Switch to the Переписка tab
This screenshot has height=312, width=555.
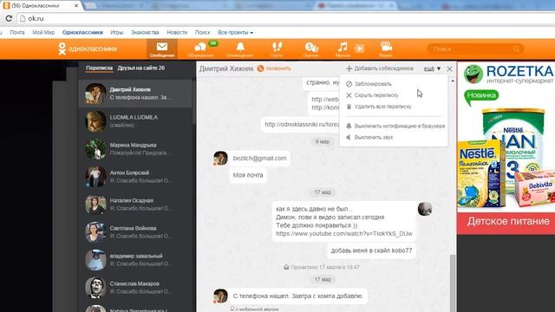coord(99,68)
